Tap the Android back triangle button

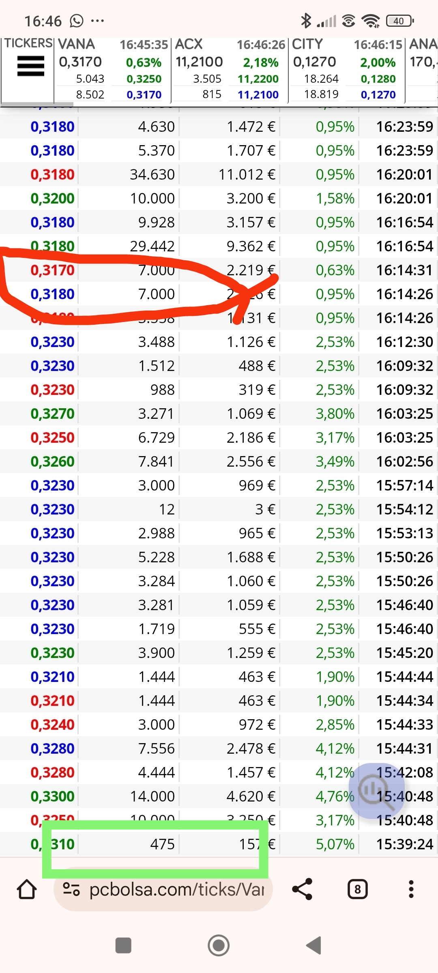[x=313, y=945]
